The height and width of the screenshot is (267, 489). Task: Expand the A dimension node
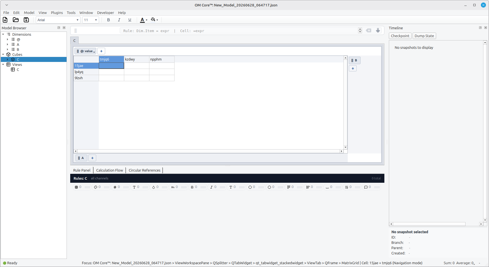tap(8, 44)
